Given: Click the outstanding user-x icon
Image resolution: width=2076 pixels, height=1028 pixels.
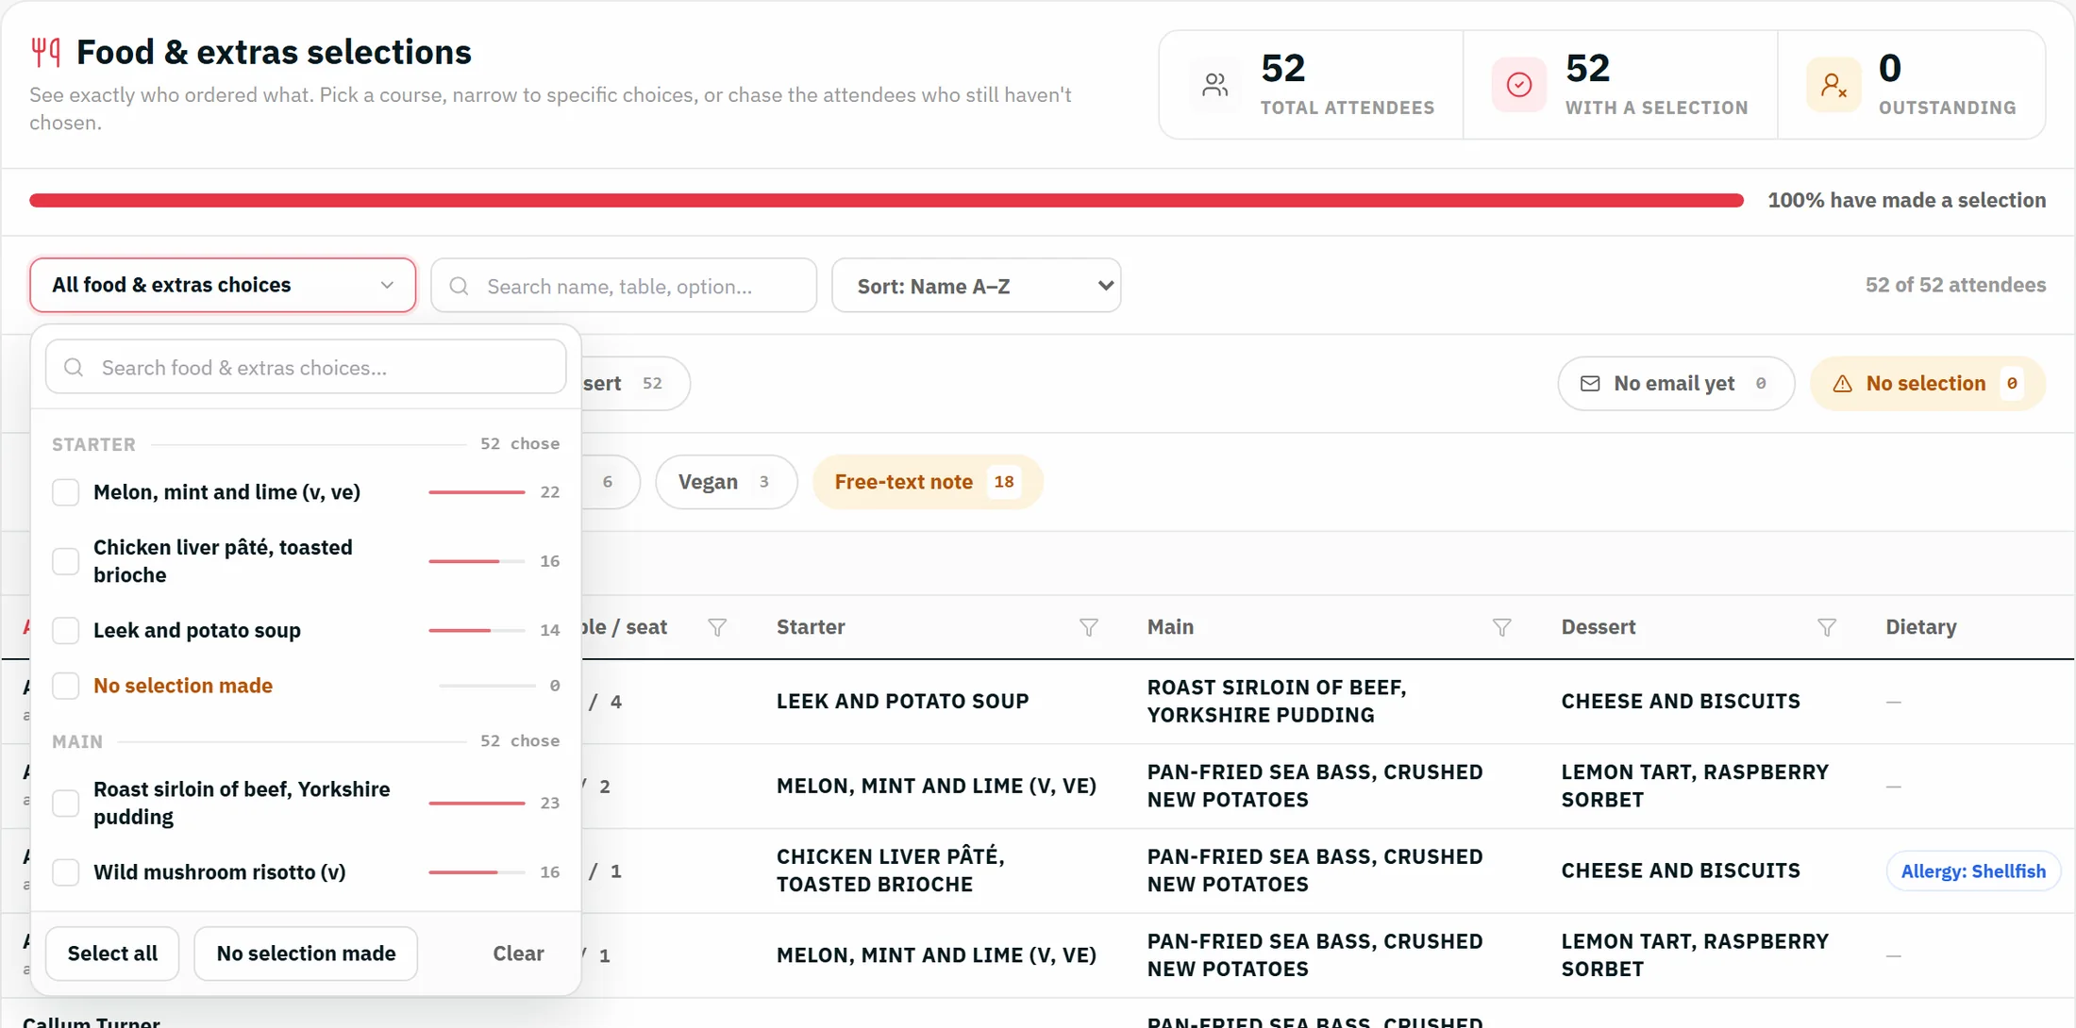Looking at the screenshot, I should (1833, 85).
